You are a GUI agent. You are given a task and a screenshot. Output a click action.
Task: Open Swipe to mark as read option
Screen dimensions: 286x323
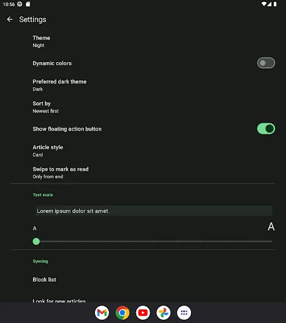pyautogui.click(x=143, y=172)
